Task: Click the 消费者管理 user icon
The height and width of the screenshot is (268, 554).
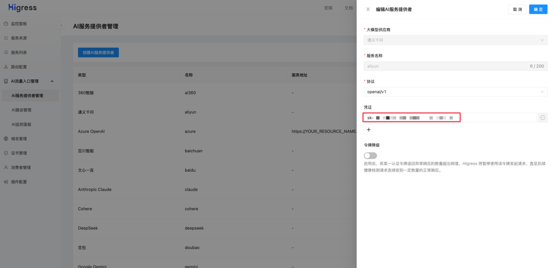Action: 6,168
